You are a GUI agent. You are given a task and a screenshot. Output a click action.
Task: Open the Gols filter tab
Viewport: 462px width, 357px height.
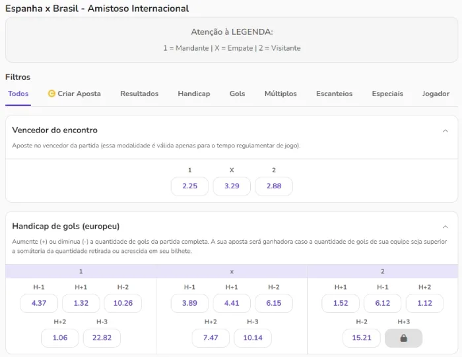237,94
